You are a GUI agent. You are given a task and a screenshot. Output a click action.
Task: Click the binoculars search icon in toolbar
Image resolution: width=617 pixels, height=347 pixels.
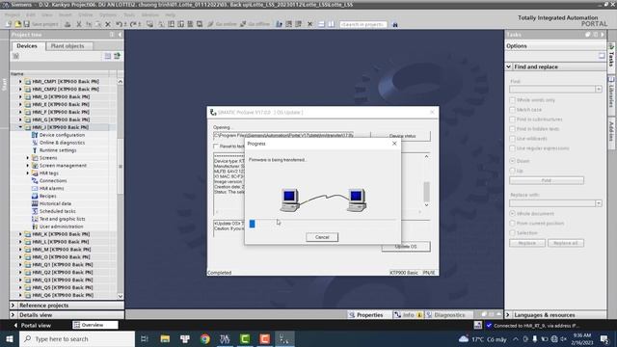point(394,24)
